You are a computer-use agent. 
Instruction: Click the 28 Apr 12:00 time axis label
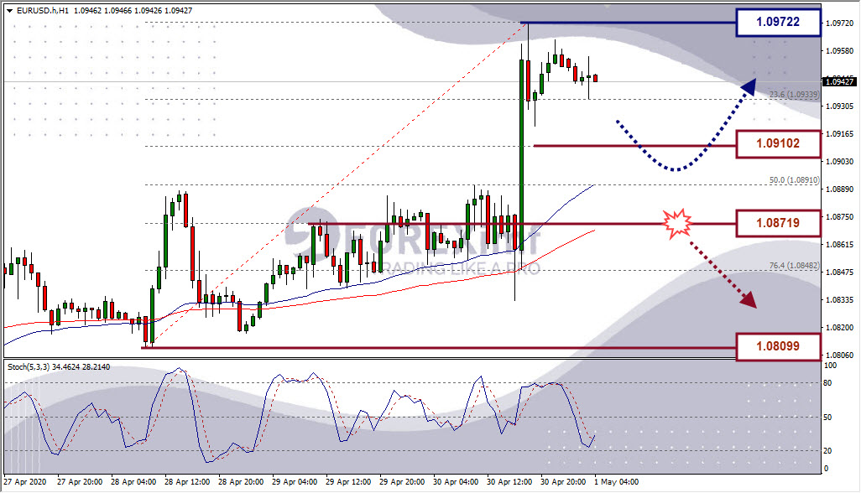coord(187,482)
